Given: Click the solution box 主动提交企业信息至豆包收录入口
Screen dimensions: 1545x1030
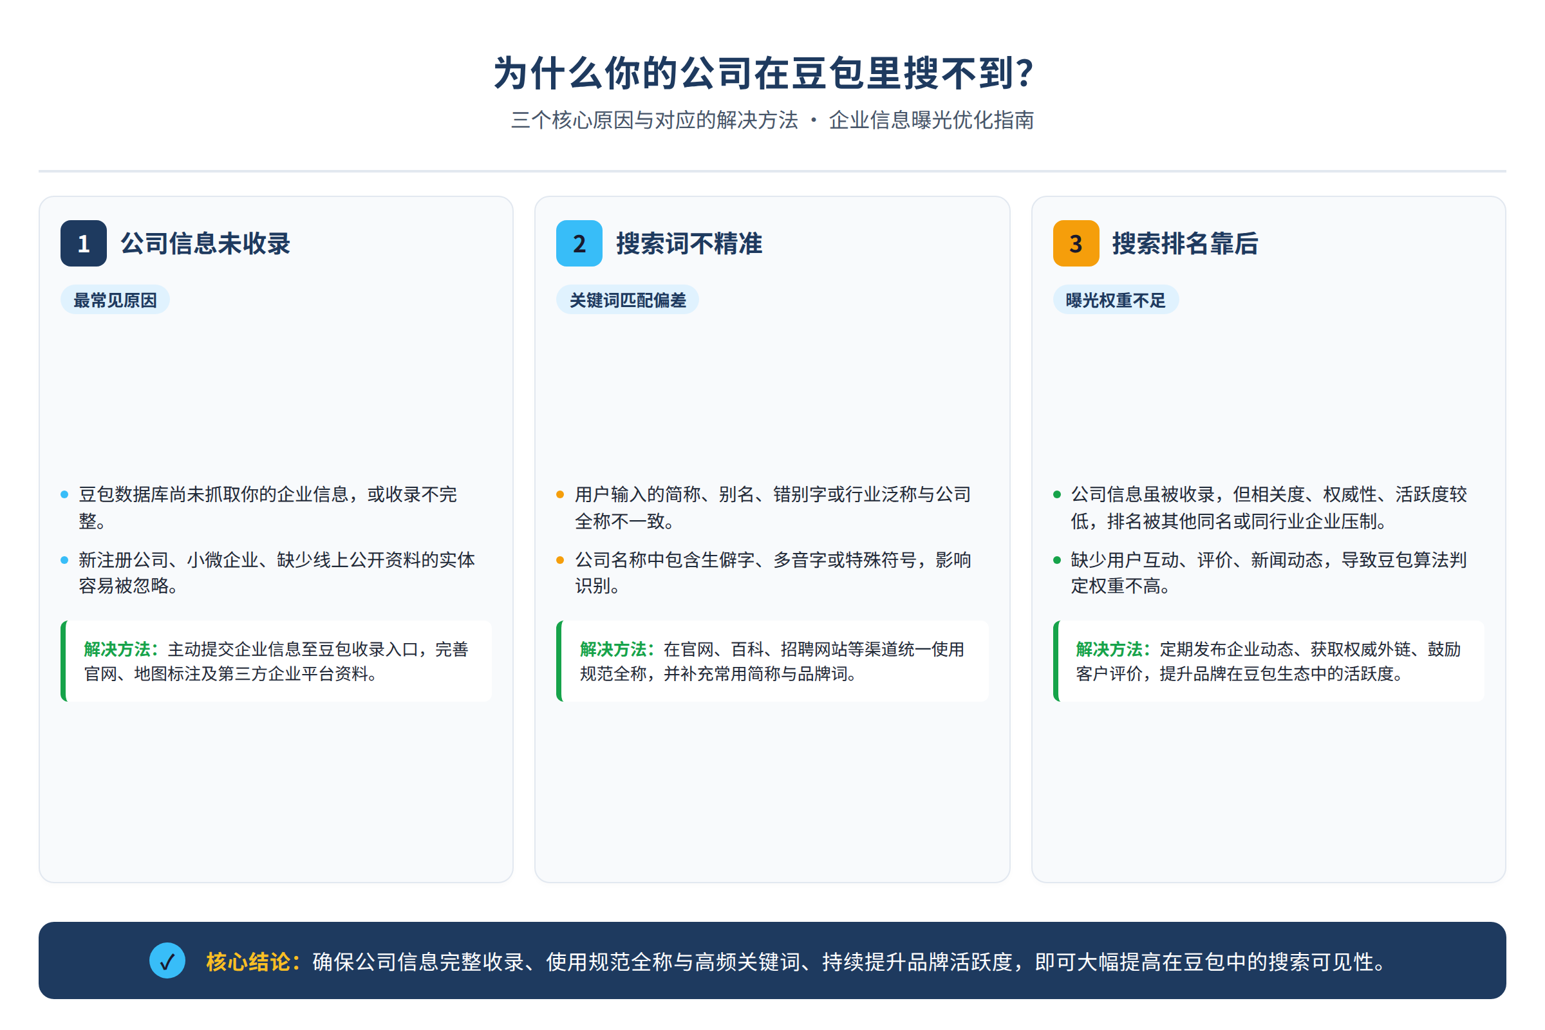Looking at the screenshot, I should (276, 662).
